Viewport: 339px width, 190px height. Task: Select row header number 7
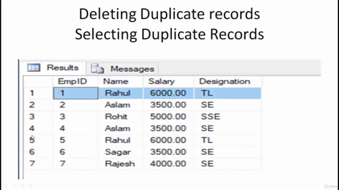pos(38,164)
